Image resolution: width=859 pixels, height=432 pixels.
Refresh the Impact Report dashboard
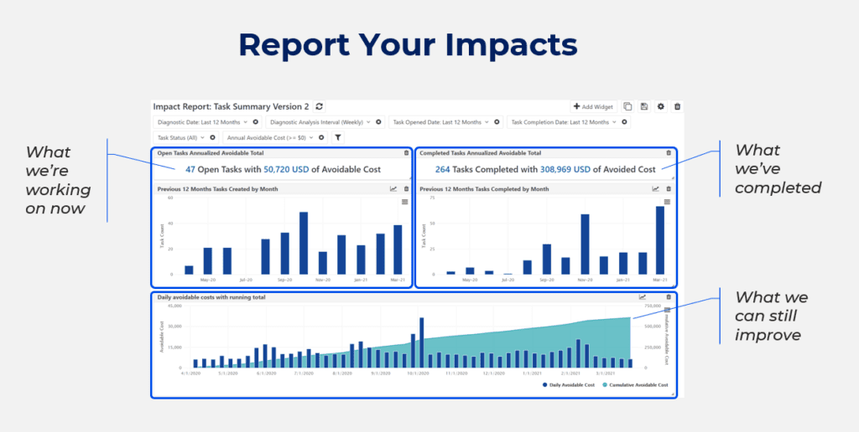point(320,107)
